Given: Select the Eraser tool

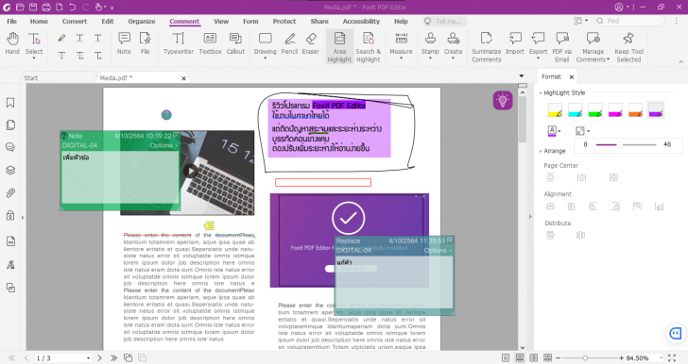Looking at the screenshot, I should point(310,43).
